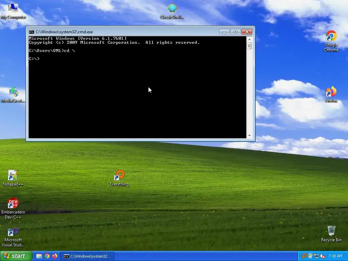This screenshot has height=261, width=348.
Task: Click the scroll-up arrow in cmd window
Action: (249, 39)
